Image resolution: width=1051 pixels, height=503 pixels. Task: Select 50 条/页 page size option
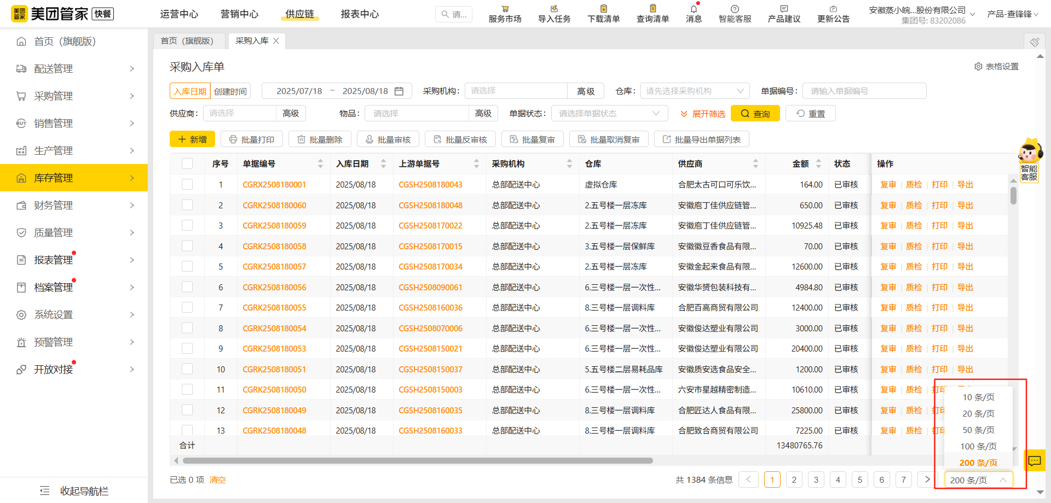978,430
